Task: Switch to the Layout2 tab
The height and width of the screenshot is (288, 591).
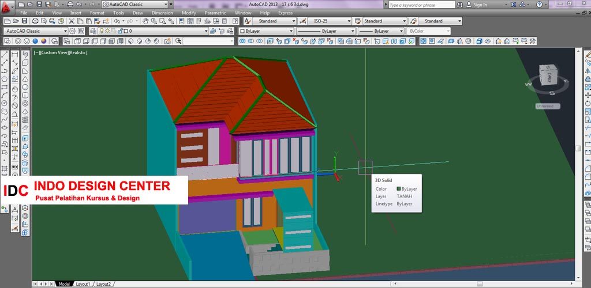Action: (x=103, y=284)
